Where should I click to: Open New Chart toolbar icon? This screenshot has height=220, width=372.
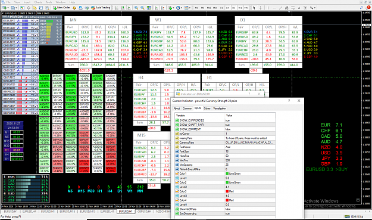click(5, 8)
